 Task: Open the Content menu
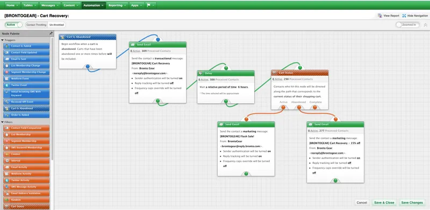point(71,5)
